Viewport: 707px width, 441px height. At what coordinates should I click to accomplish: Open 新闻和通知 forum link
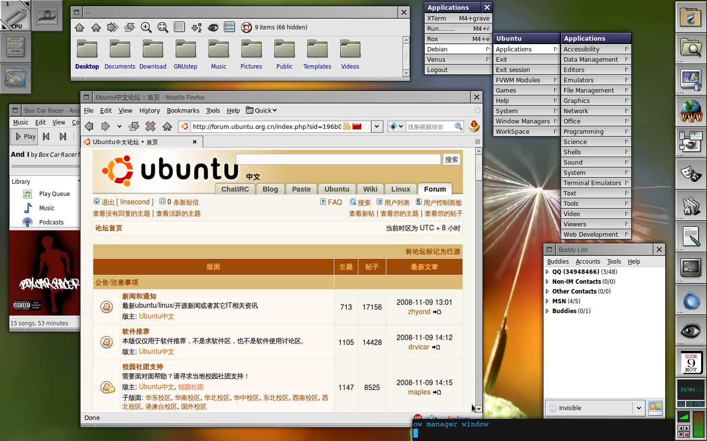(x=139, y=296)
